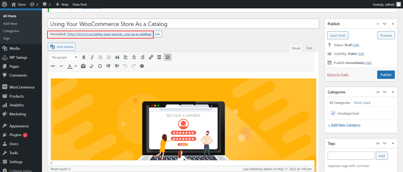
Task: Open the WP Swings menu
Action: 21,57
